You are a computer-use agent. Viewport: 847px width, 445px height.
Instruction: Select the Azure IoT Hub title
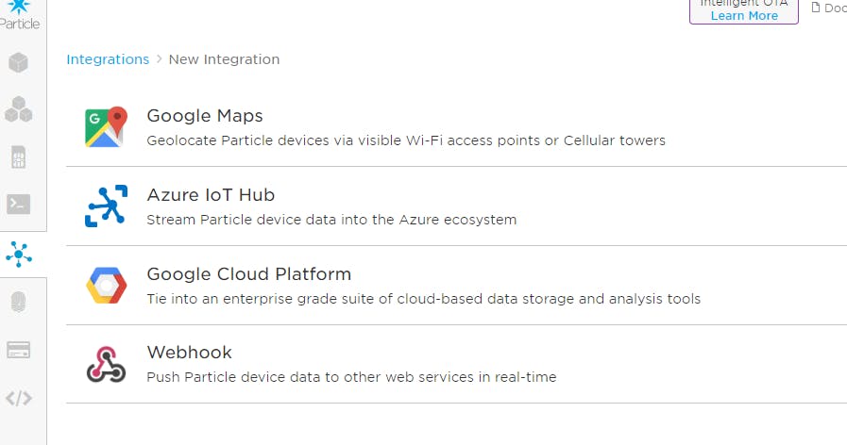tap(211, 195)
